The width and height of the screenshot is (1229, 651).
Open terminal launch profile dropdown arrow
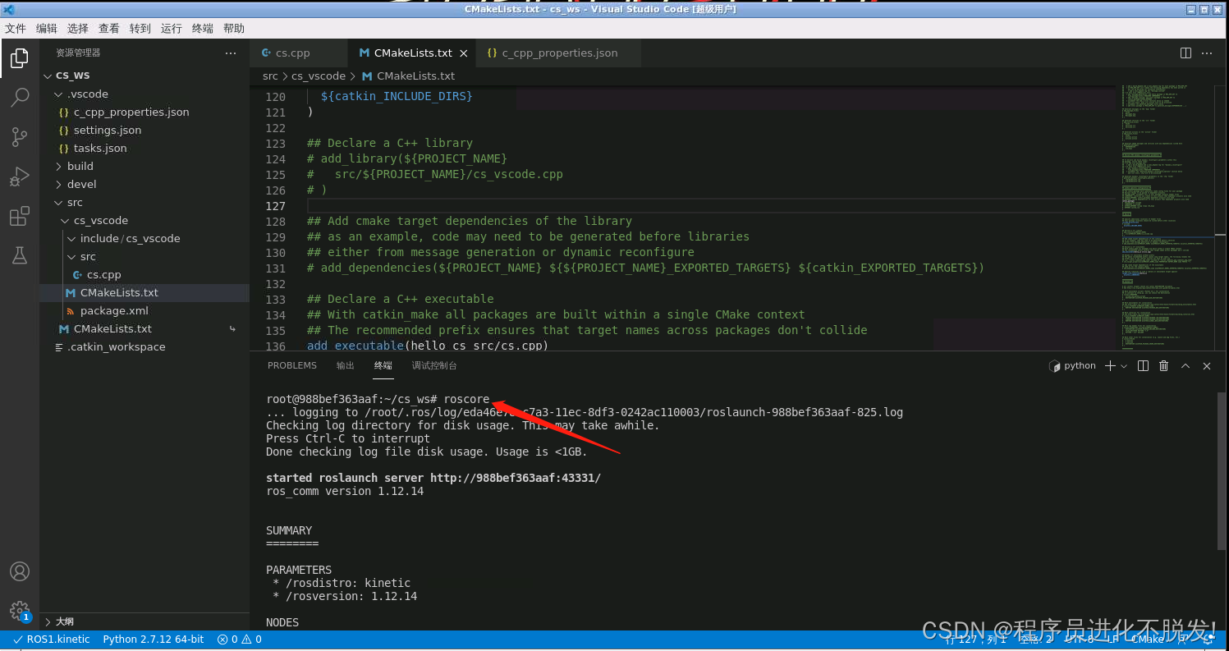[1124, 366]
